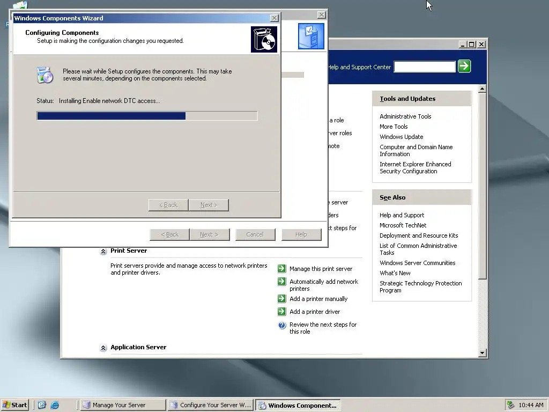Open Administrative Tools link
549x412 pixels.
pyautogui.click(x=405, y=116)
